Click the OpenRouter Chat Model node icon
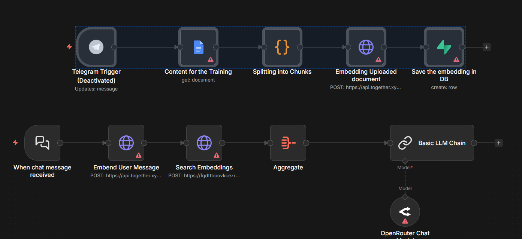The image size is (522, 239). pyautogui.click(x=405, y=212)
